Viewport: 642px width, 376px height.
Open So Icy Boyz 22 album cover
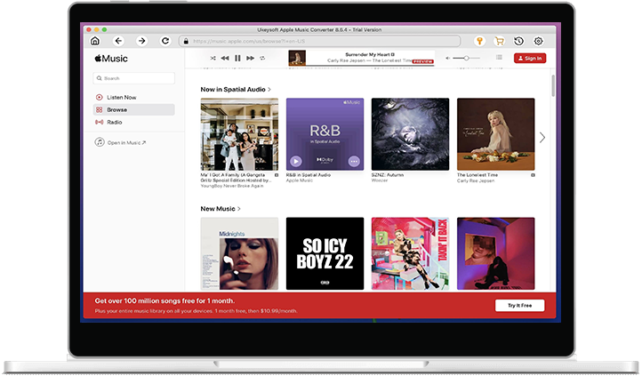pos(325,253)
